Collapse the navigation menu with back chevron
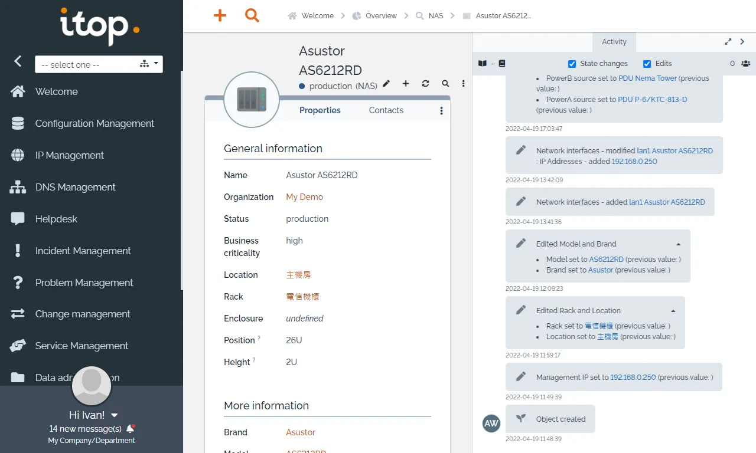The image size is (756, 453). pos(18,61)
